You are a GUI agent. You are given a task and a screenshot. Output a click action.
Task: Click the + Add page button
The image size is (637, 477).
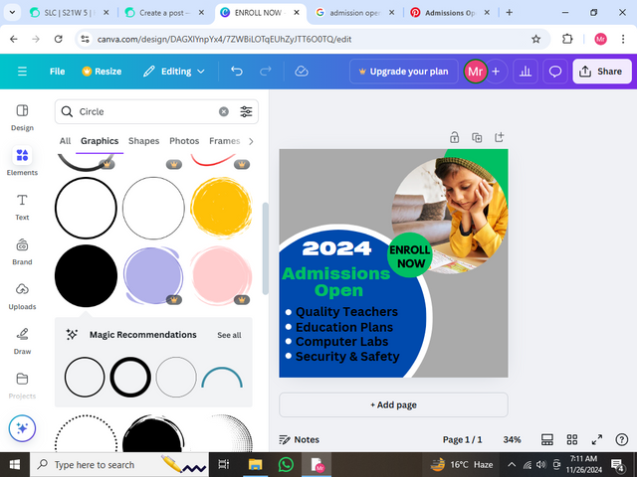(x=393, y=404)
